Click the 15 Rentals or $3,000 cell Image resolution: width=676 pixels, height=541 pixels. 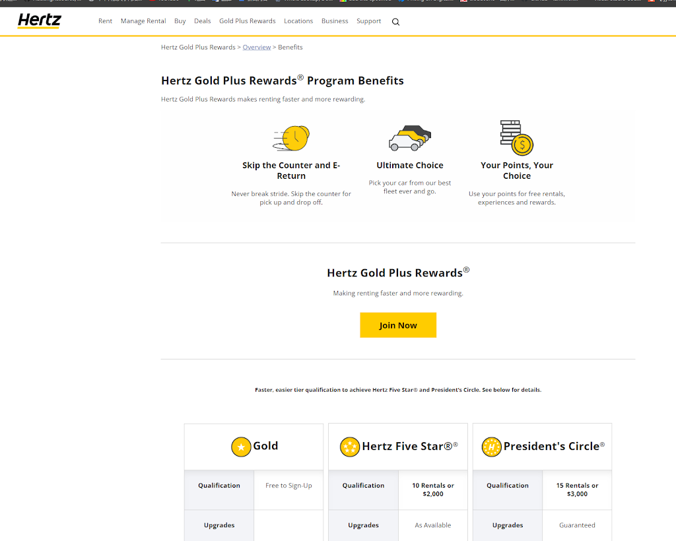click(x=577, y=490)
